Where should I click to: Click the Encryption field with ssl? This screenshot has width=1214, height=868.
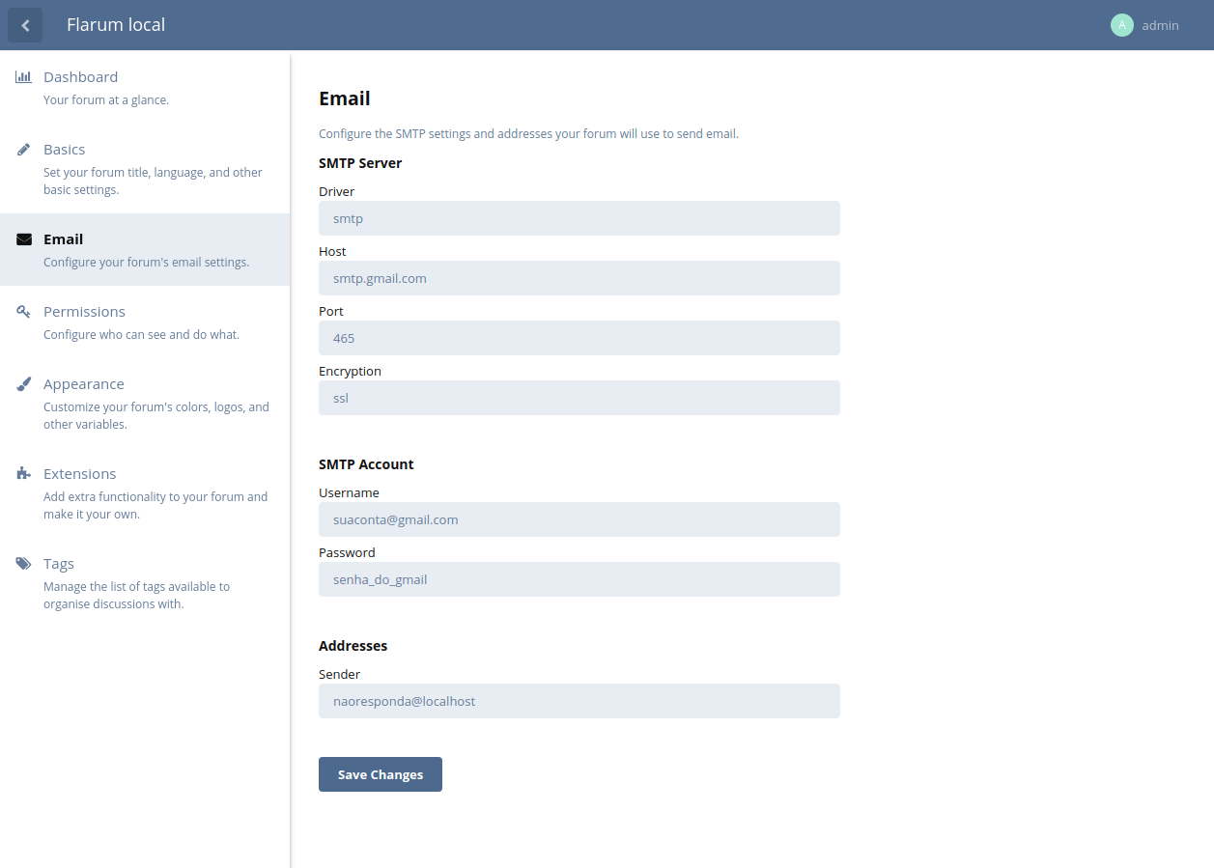(579, 398)
